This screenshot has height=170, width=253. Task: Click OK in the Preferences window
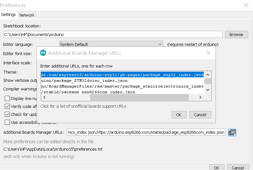(x=217, y=168)
